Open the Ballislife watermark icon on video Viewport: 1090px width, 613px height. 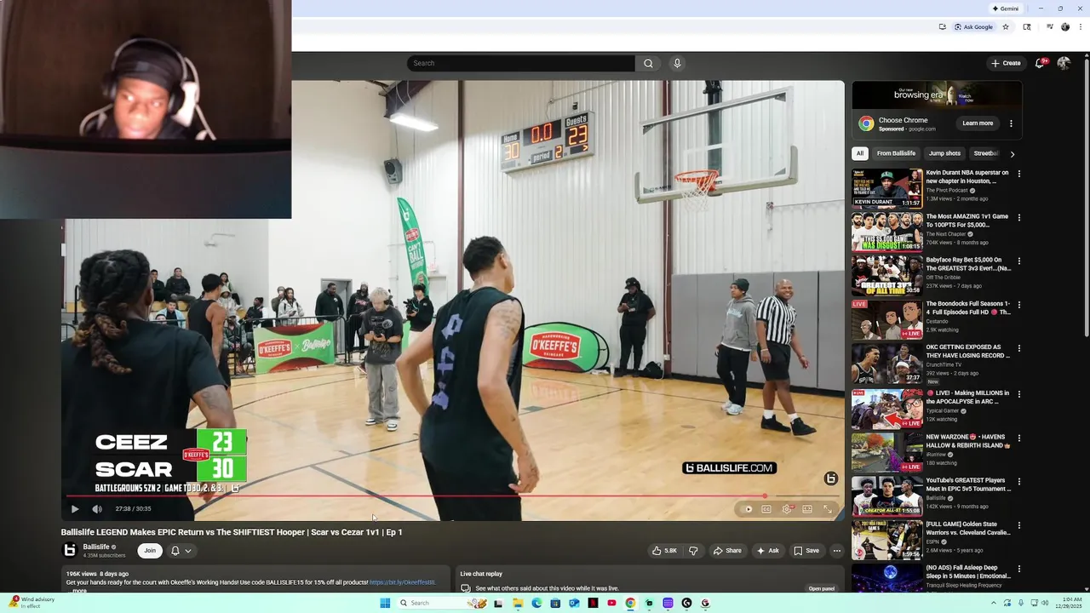[x=831, y=478]
